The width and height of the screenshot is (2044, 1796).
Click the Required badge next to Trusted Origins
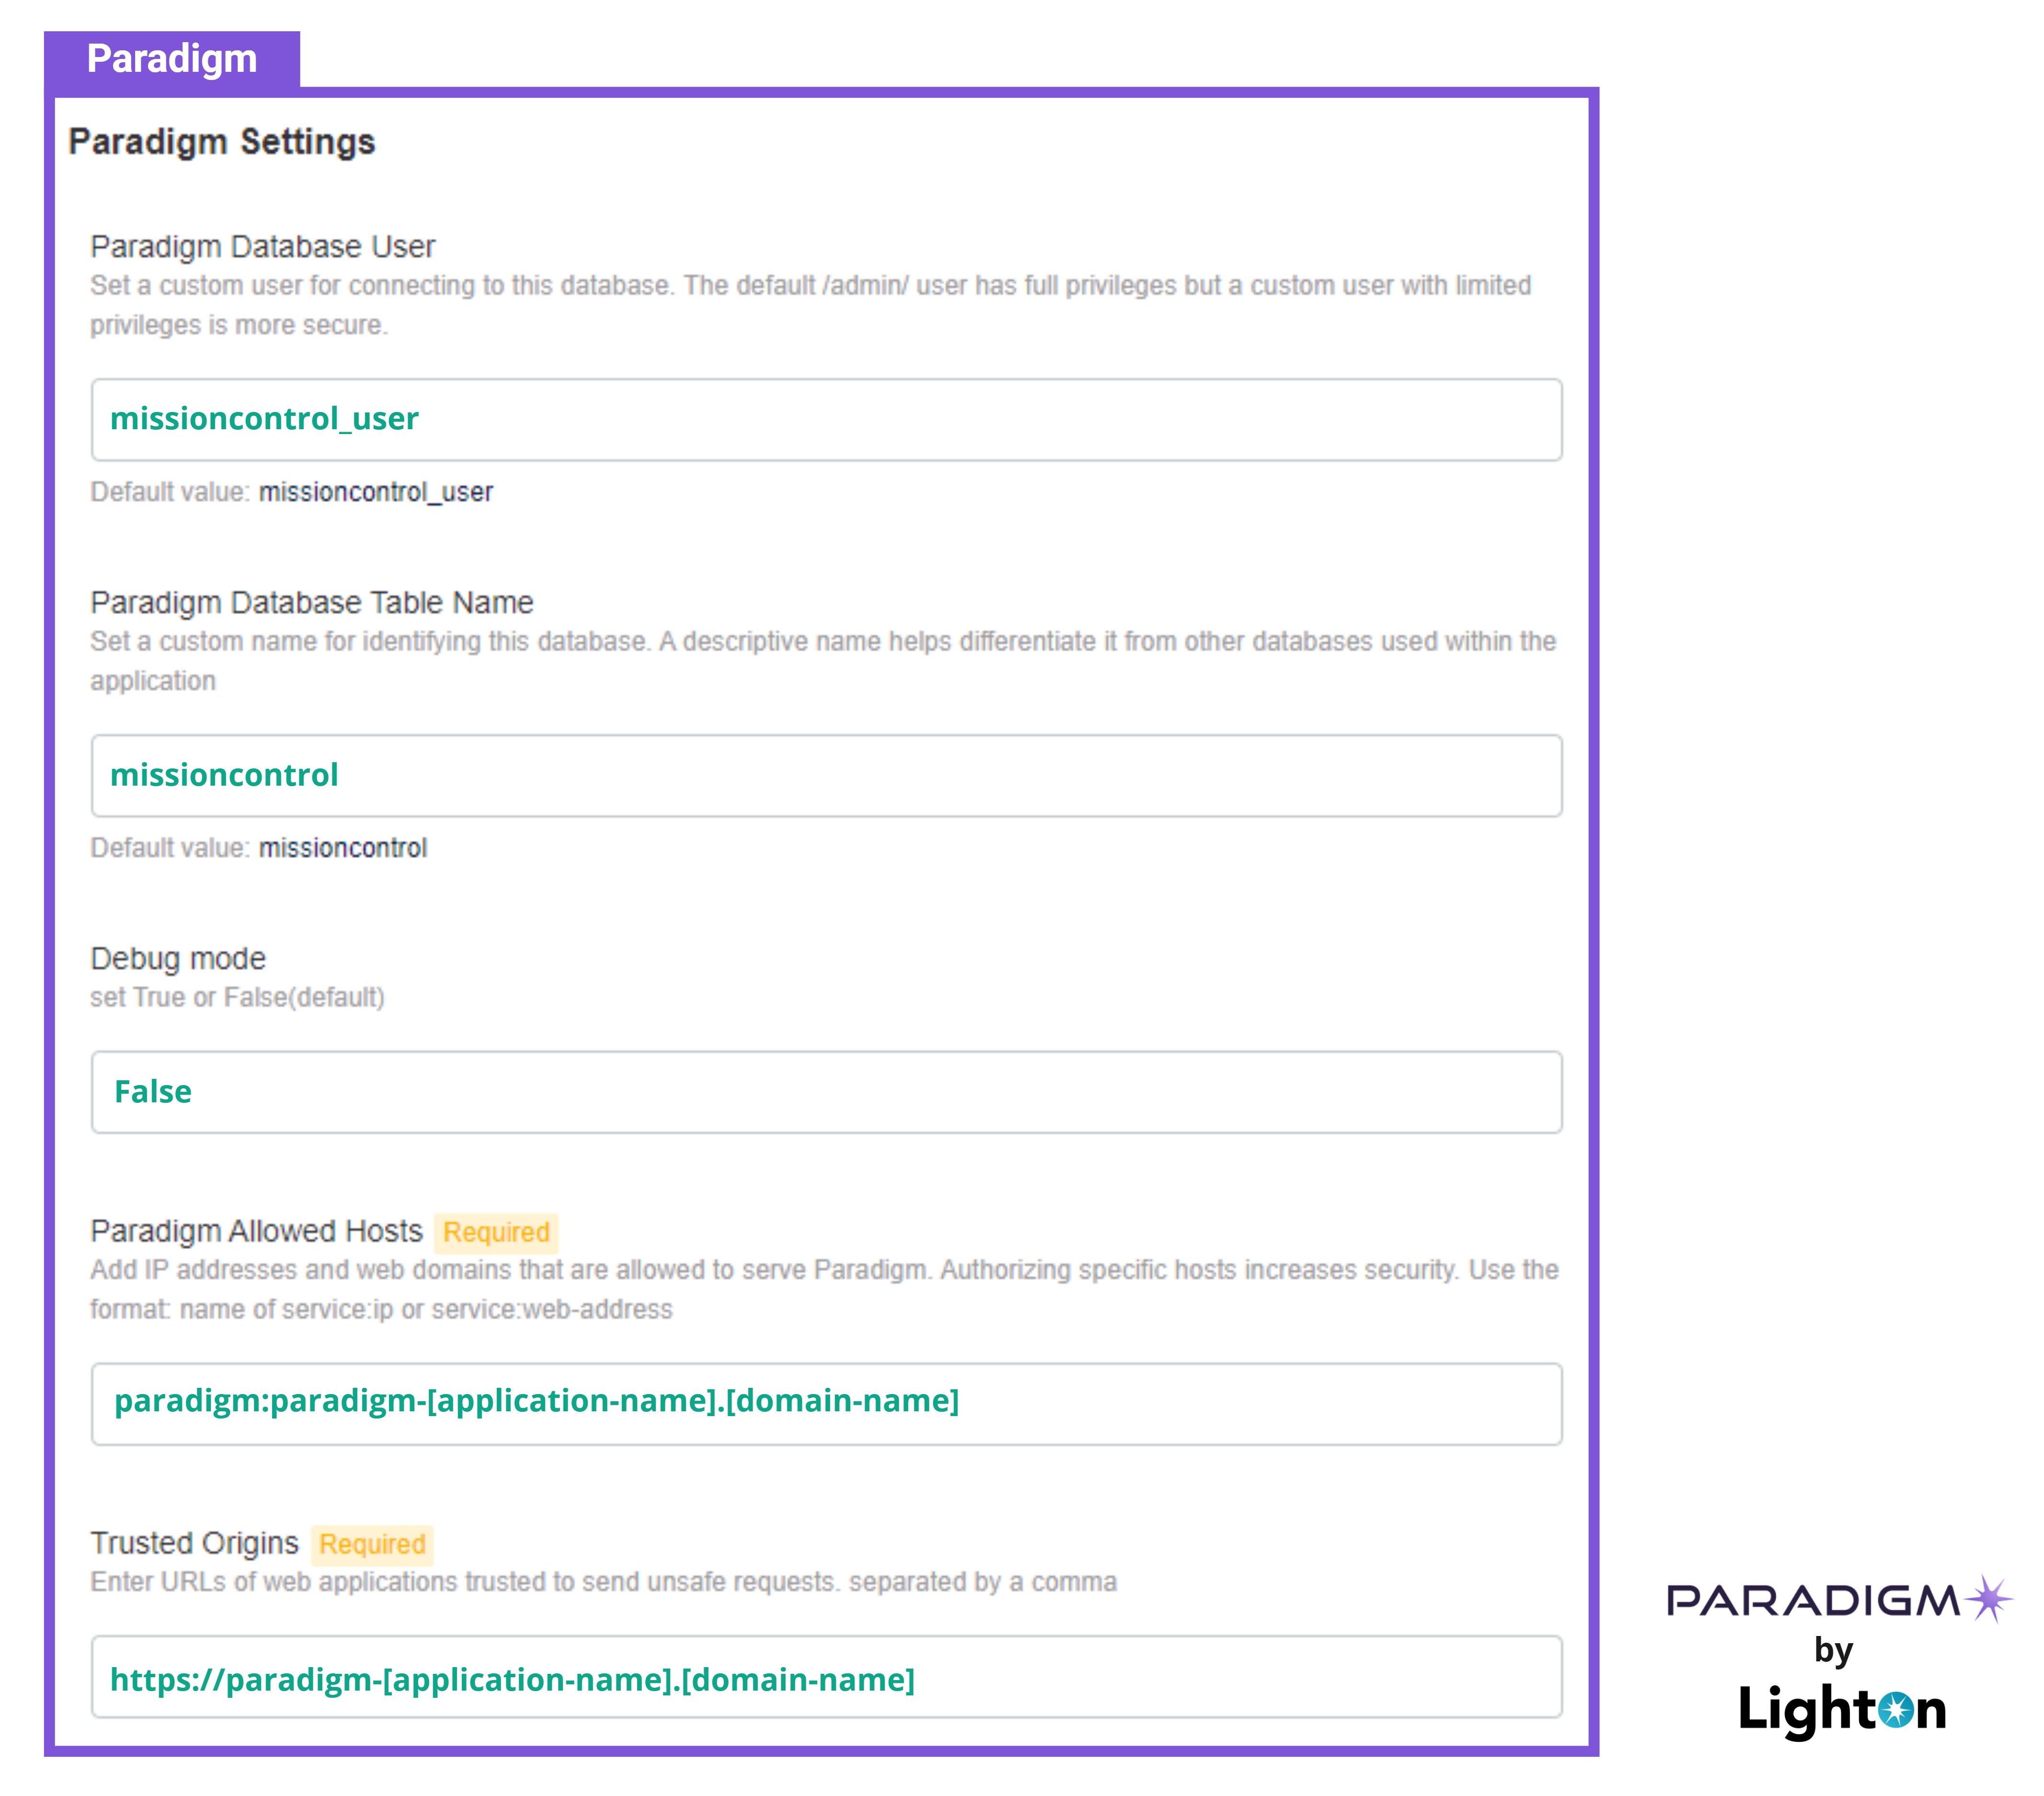pos(372,1544)
